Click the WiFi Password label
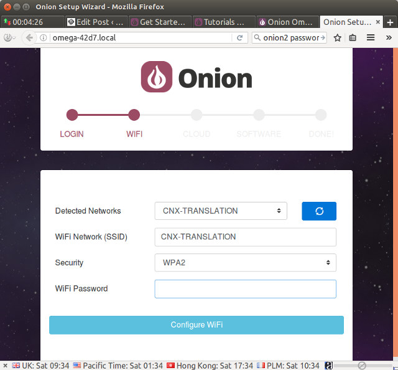This screenshot has width=398, height=370. [81, 288]
